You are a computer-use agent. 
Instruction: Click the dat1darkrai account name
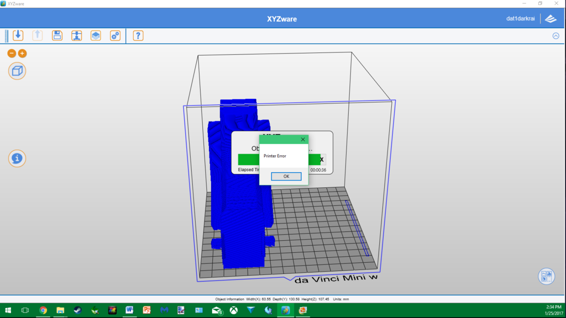tap(520, 19)
